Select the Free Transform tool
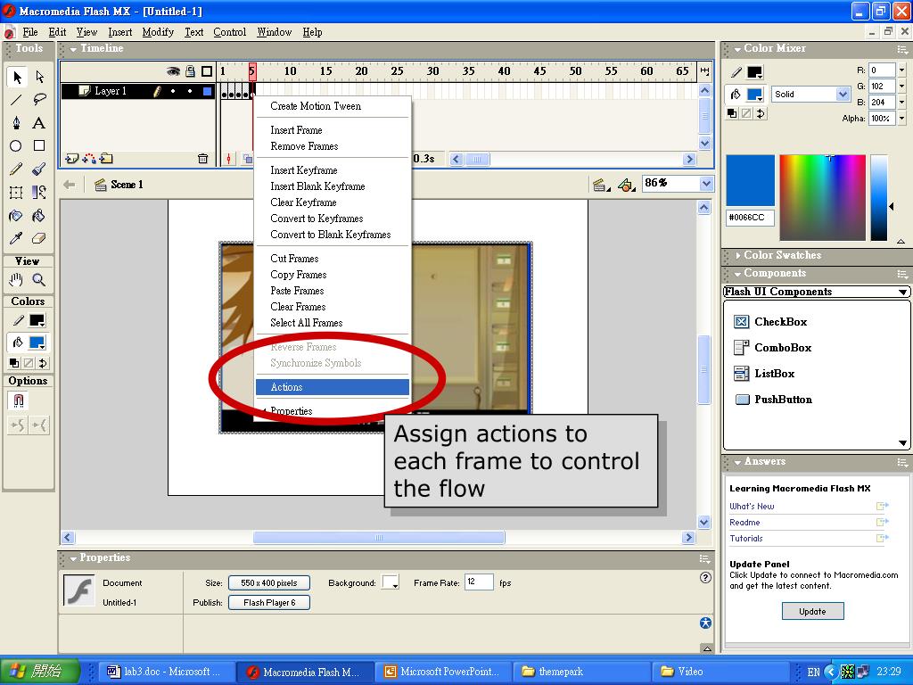 (17, 193)
